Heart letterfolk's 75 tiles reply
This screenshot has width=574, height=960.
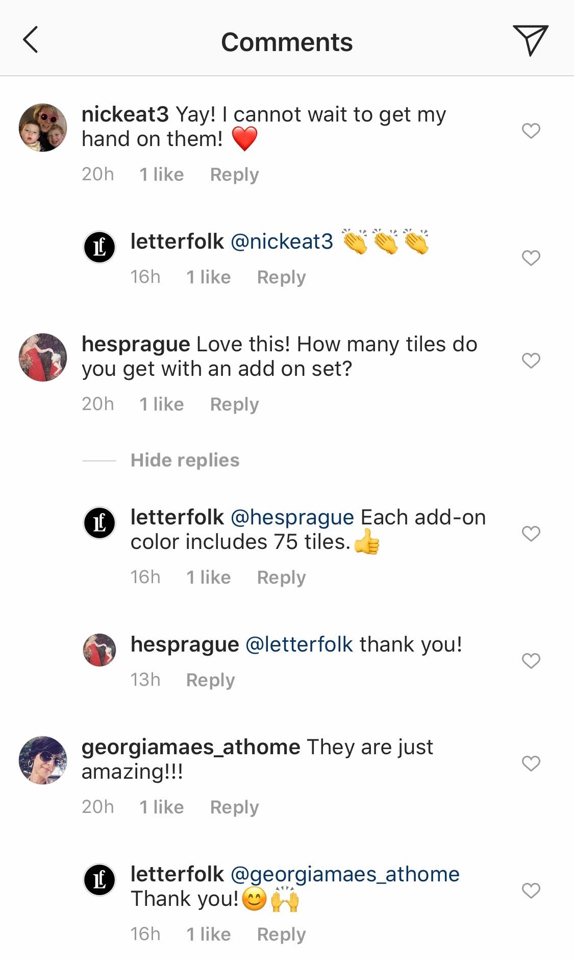531,534
